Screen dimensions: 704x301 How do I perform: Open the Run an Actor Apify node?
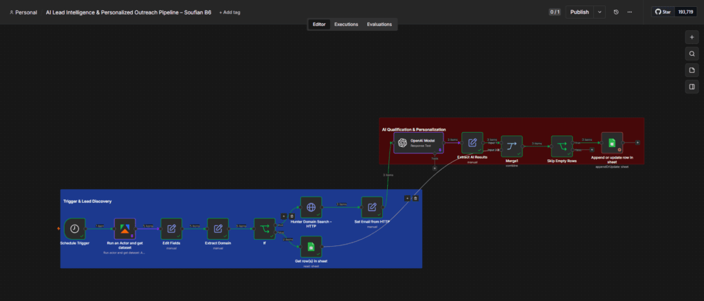(x=125, y=229)
